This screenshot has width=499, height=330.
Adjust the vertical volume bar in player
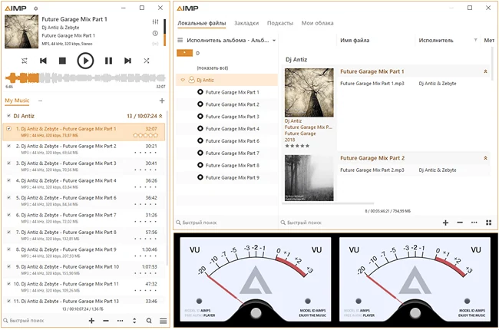coord(164,32)
